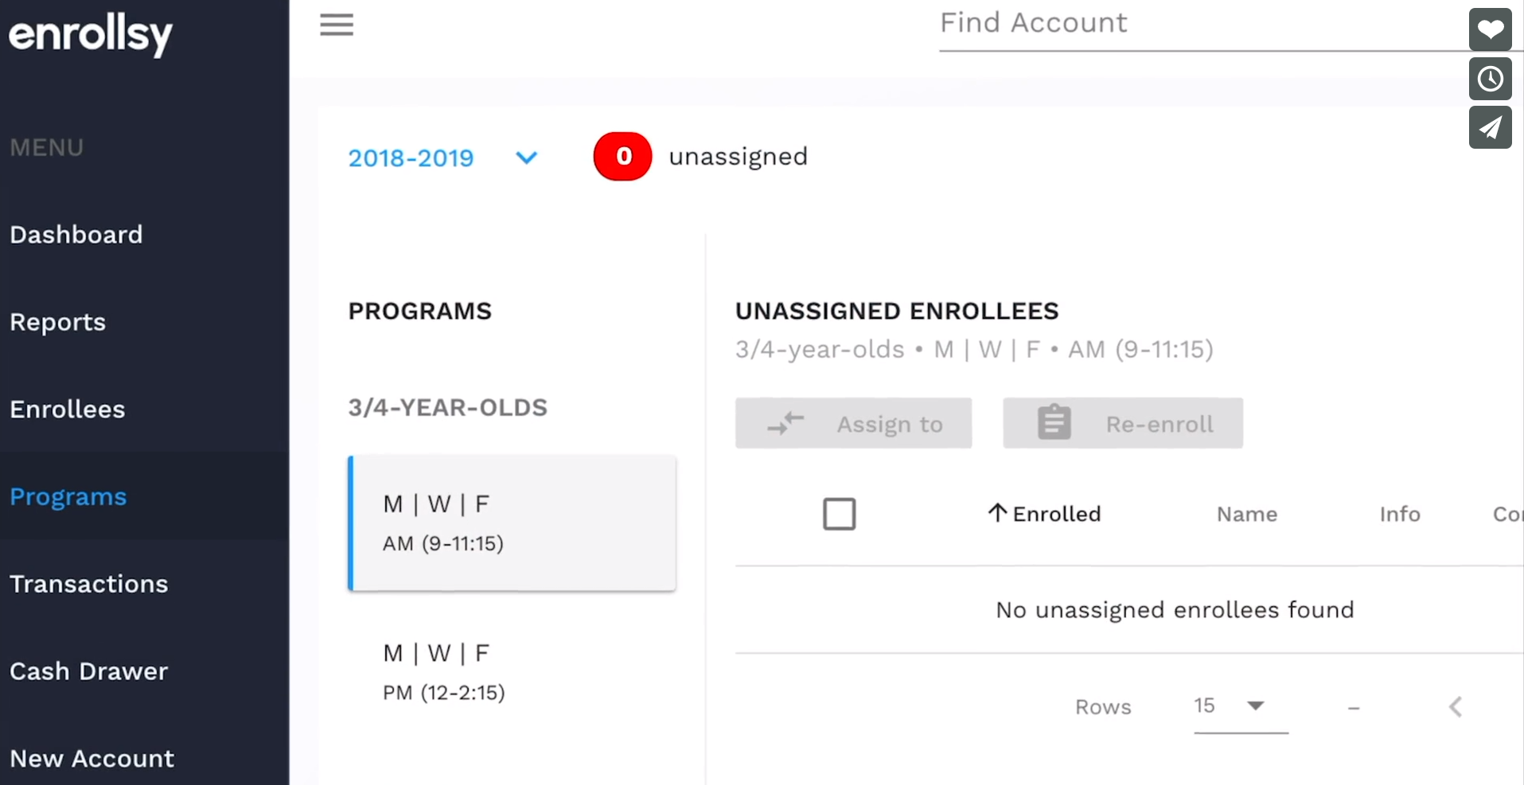
Task: Open the hamburger menu
Action: pos(336,25)
